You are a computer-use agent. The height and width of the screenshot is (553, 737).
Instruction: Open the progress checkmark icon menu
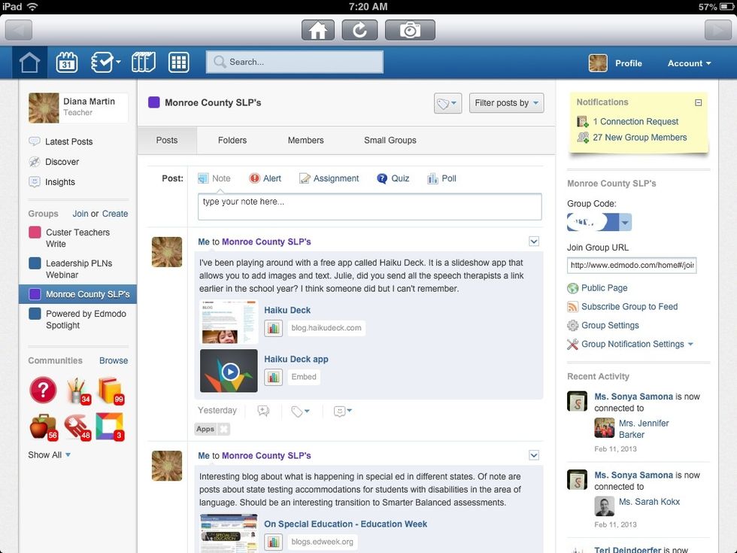tap(105, 62)
